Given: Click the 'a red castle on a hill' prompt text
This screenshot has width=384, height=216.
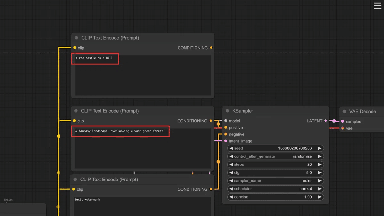Looking at the screenshot, I should pyautogui.click(x=94, y=58).
